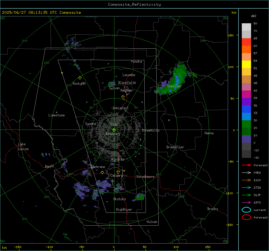Viewport: 269px width, 251px height.
Task: Click the Limestone label
Action: 56,115
